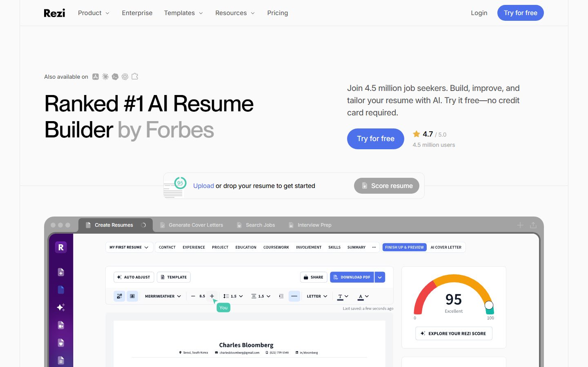Click the Finish Up & Preview tab
The height and width of the screenshot is (367, 588).
404,248
